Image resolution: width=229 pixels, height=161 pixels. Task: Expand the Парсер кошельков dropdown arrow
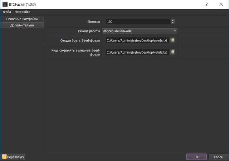[175, 31]
